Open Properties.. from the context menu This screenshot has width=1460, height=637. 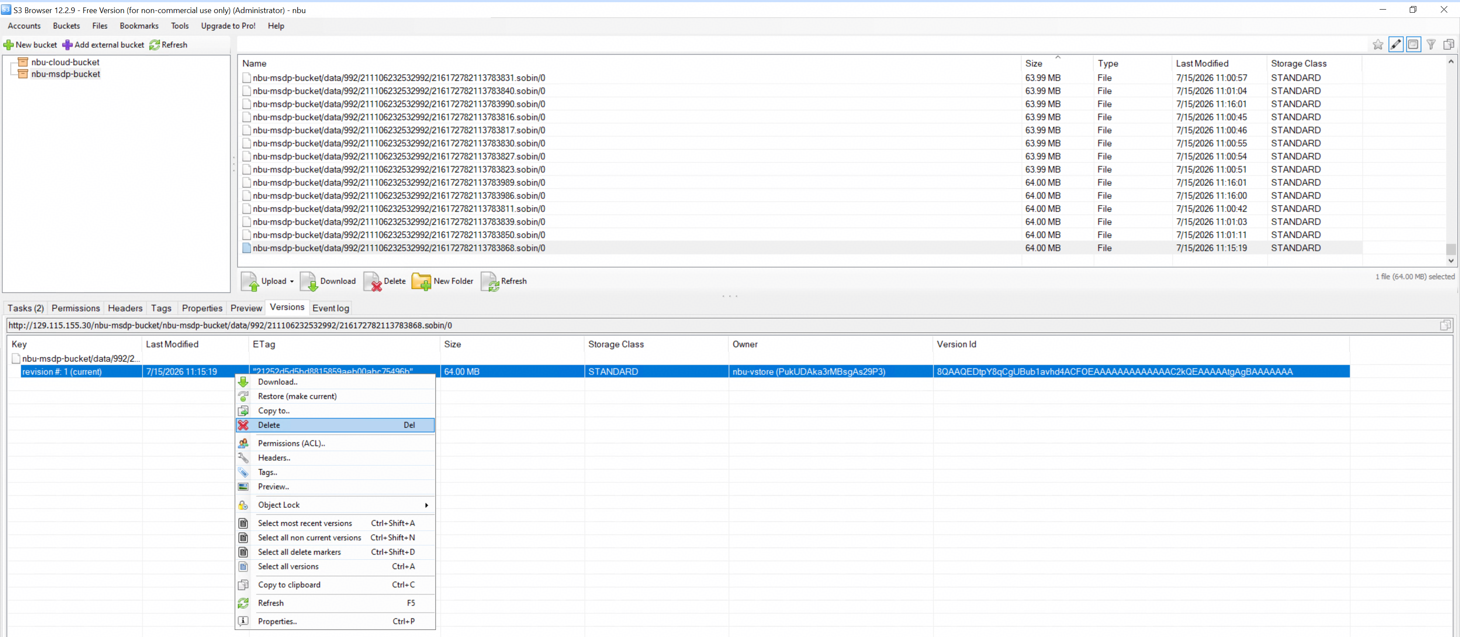(x=336, y=622)
